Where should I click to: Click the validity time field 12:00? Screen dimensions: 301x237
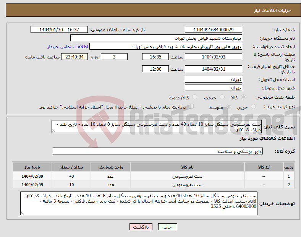point(155,69)
